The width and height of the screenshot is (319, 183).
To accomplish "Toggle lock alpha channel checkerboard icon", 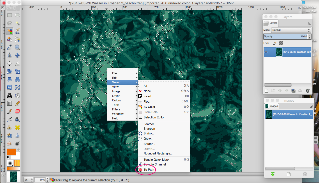I will click(281, 43).
